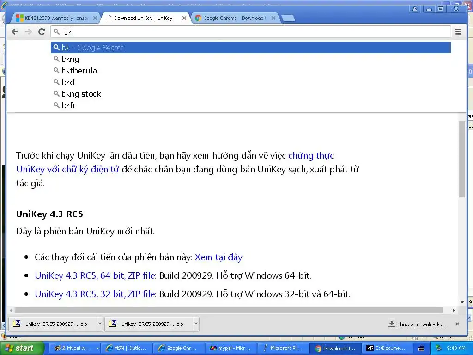Expand options arrow of first zip download
The width and height of the screenshot is (473, 355).
click(x=100, y=324)
